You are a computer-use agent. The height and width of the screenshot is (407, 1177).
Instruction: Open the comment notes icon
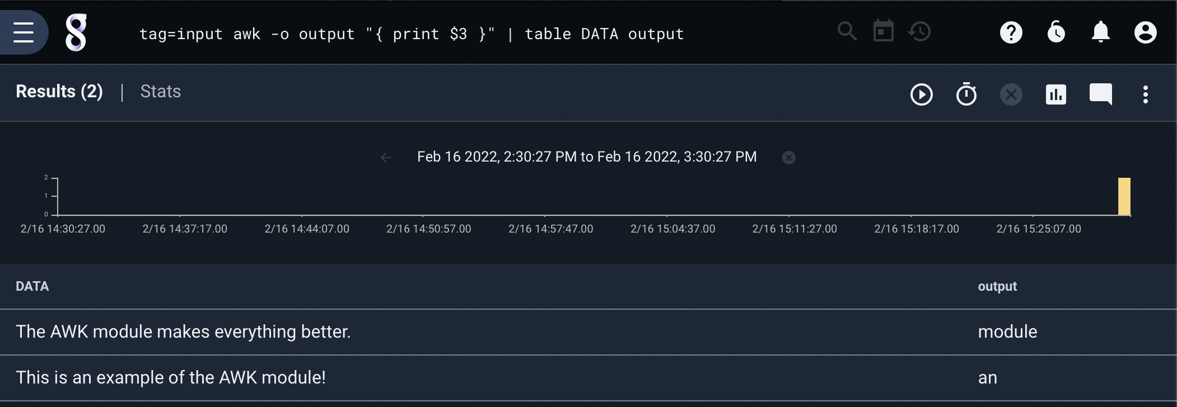1100,94
